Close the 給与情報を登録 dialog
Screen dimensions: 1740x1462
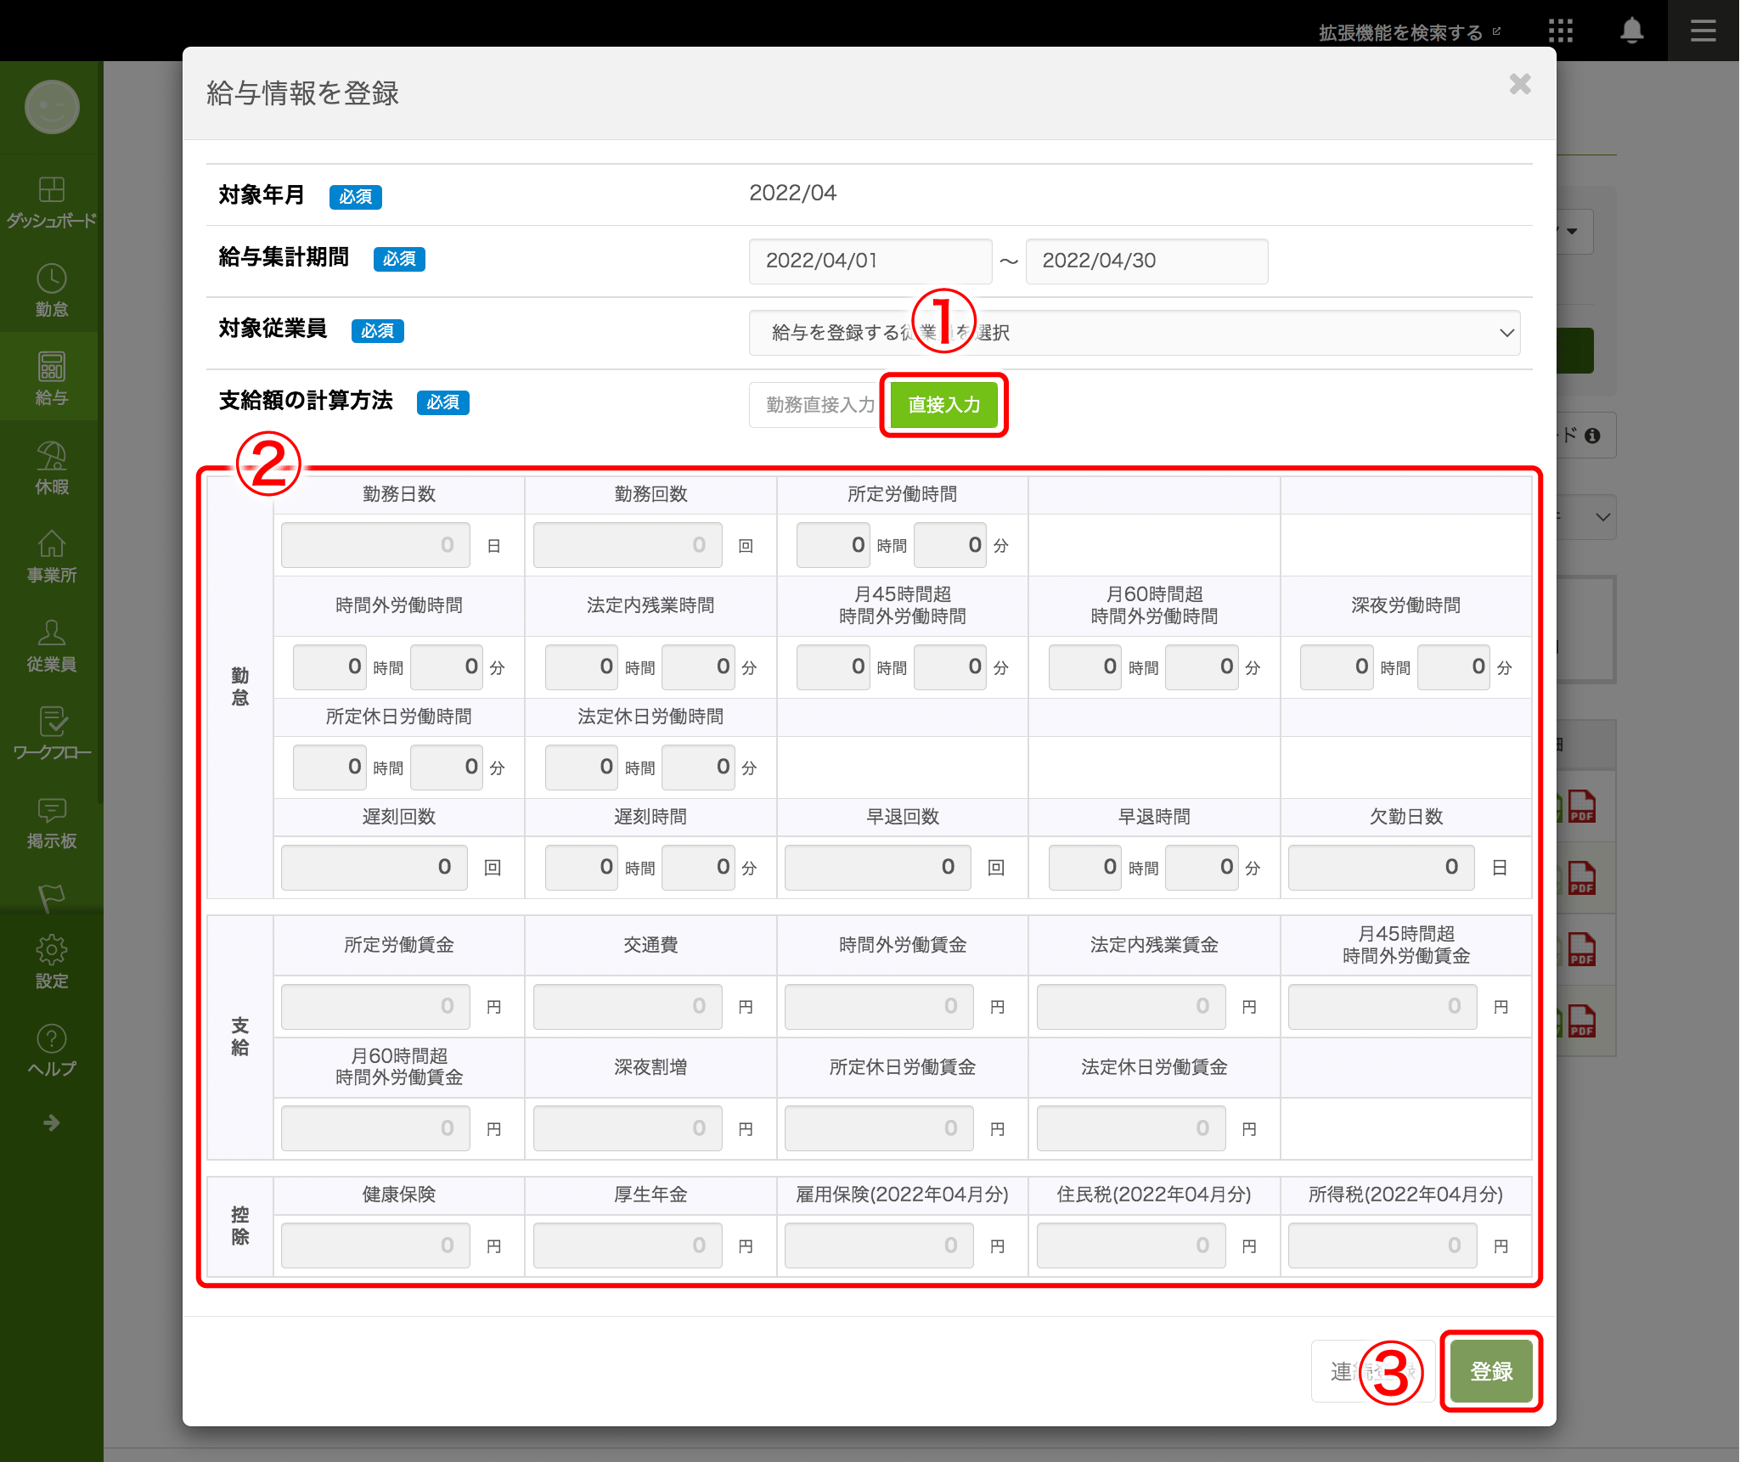(x=1520, y=84)
